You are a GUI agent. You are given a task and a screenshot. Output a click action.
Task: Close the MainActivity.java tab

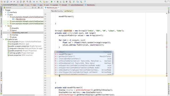point(59,8)
